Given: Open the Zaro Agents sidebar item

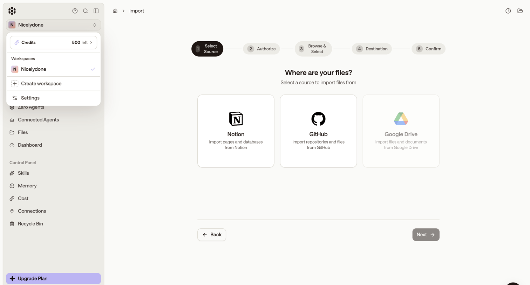Looking at the screenshot, I should [x=53, y=107].
